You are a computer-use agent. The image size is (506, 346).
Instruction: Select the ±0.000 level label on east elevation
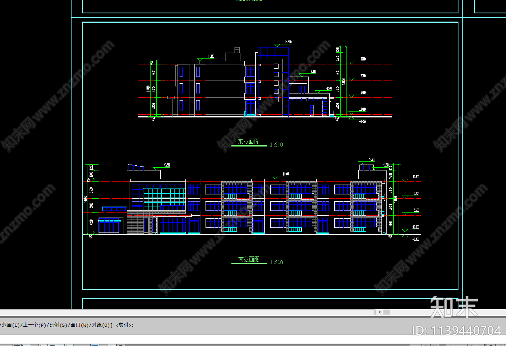(362, 110)
